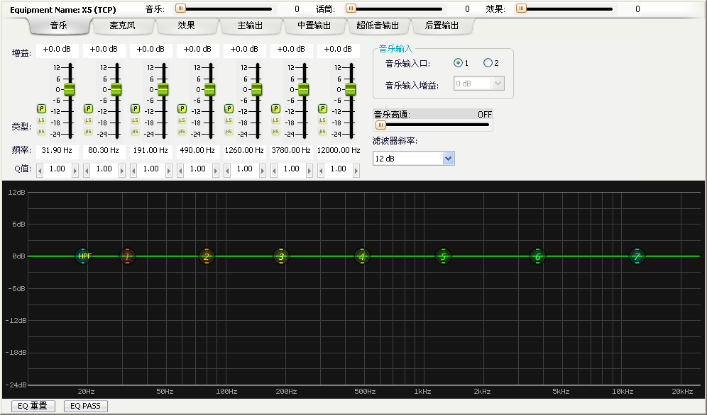
Task: Switch to the 主输出 tab
Action: pyautogui.click(x=251, y=25)
